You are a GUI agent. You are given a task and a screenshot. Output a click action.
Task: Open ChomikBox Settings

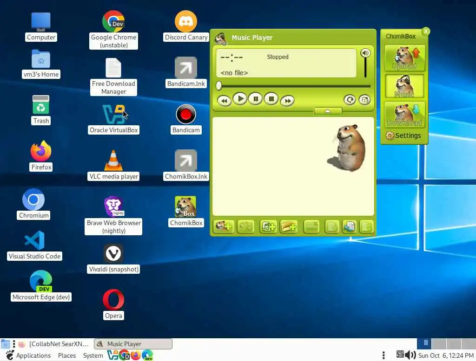(403, 135)
